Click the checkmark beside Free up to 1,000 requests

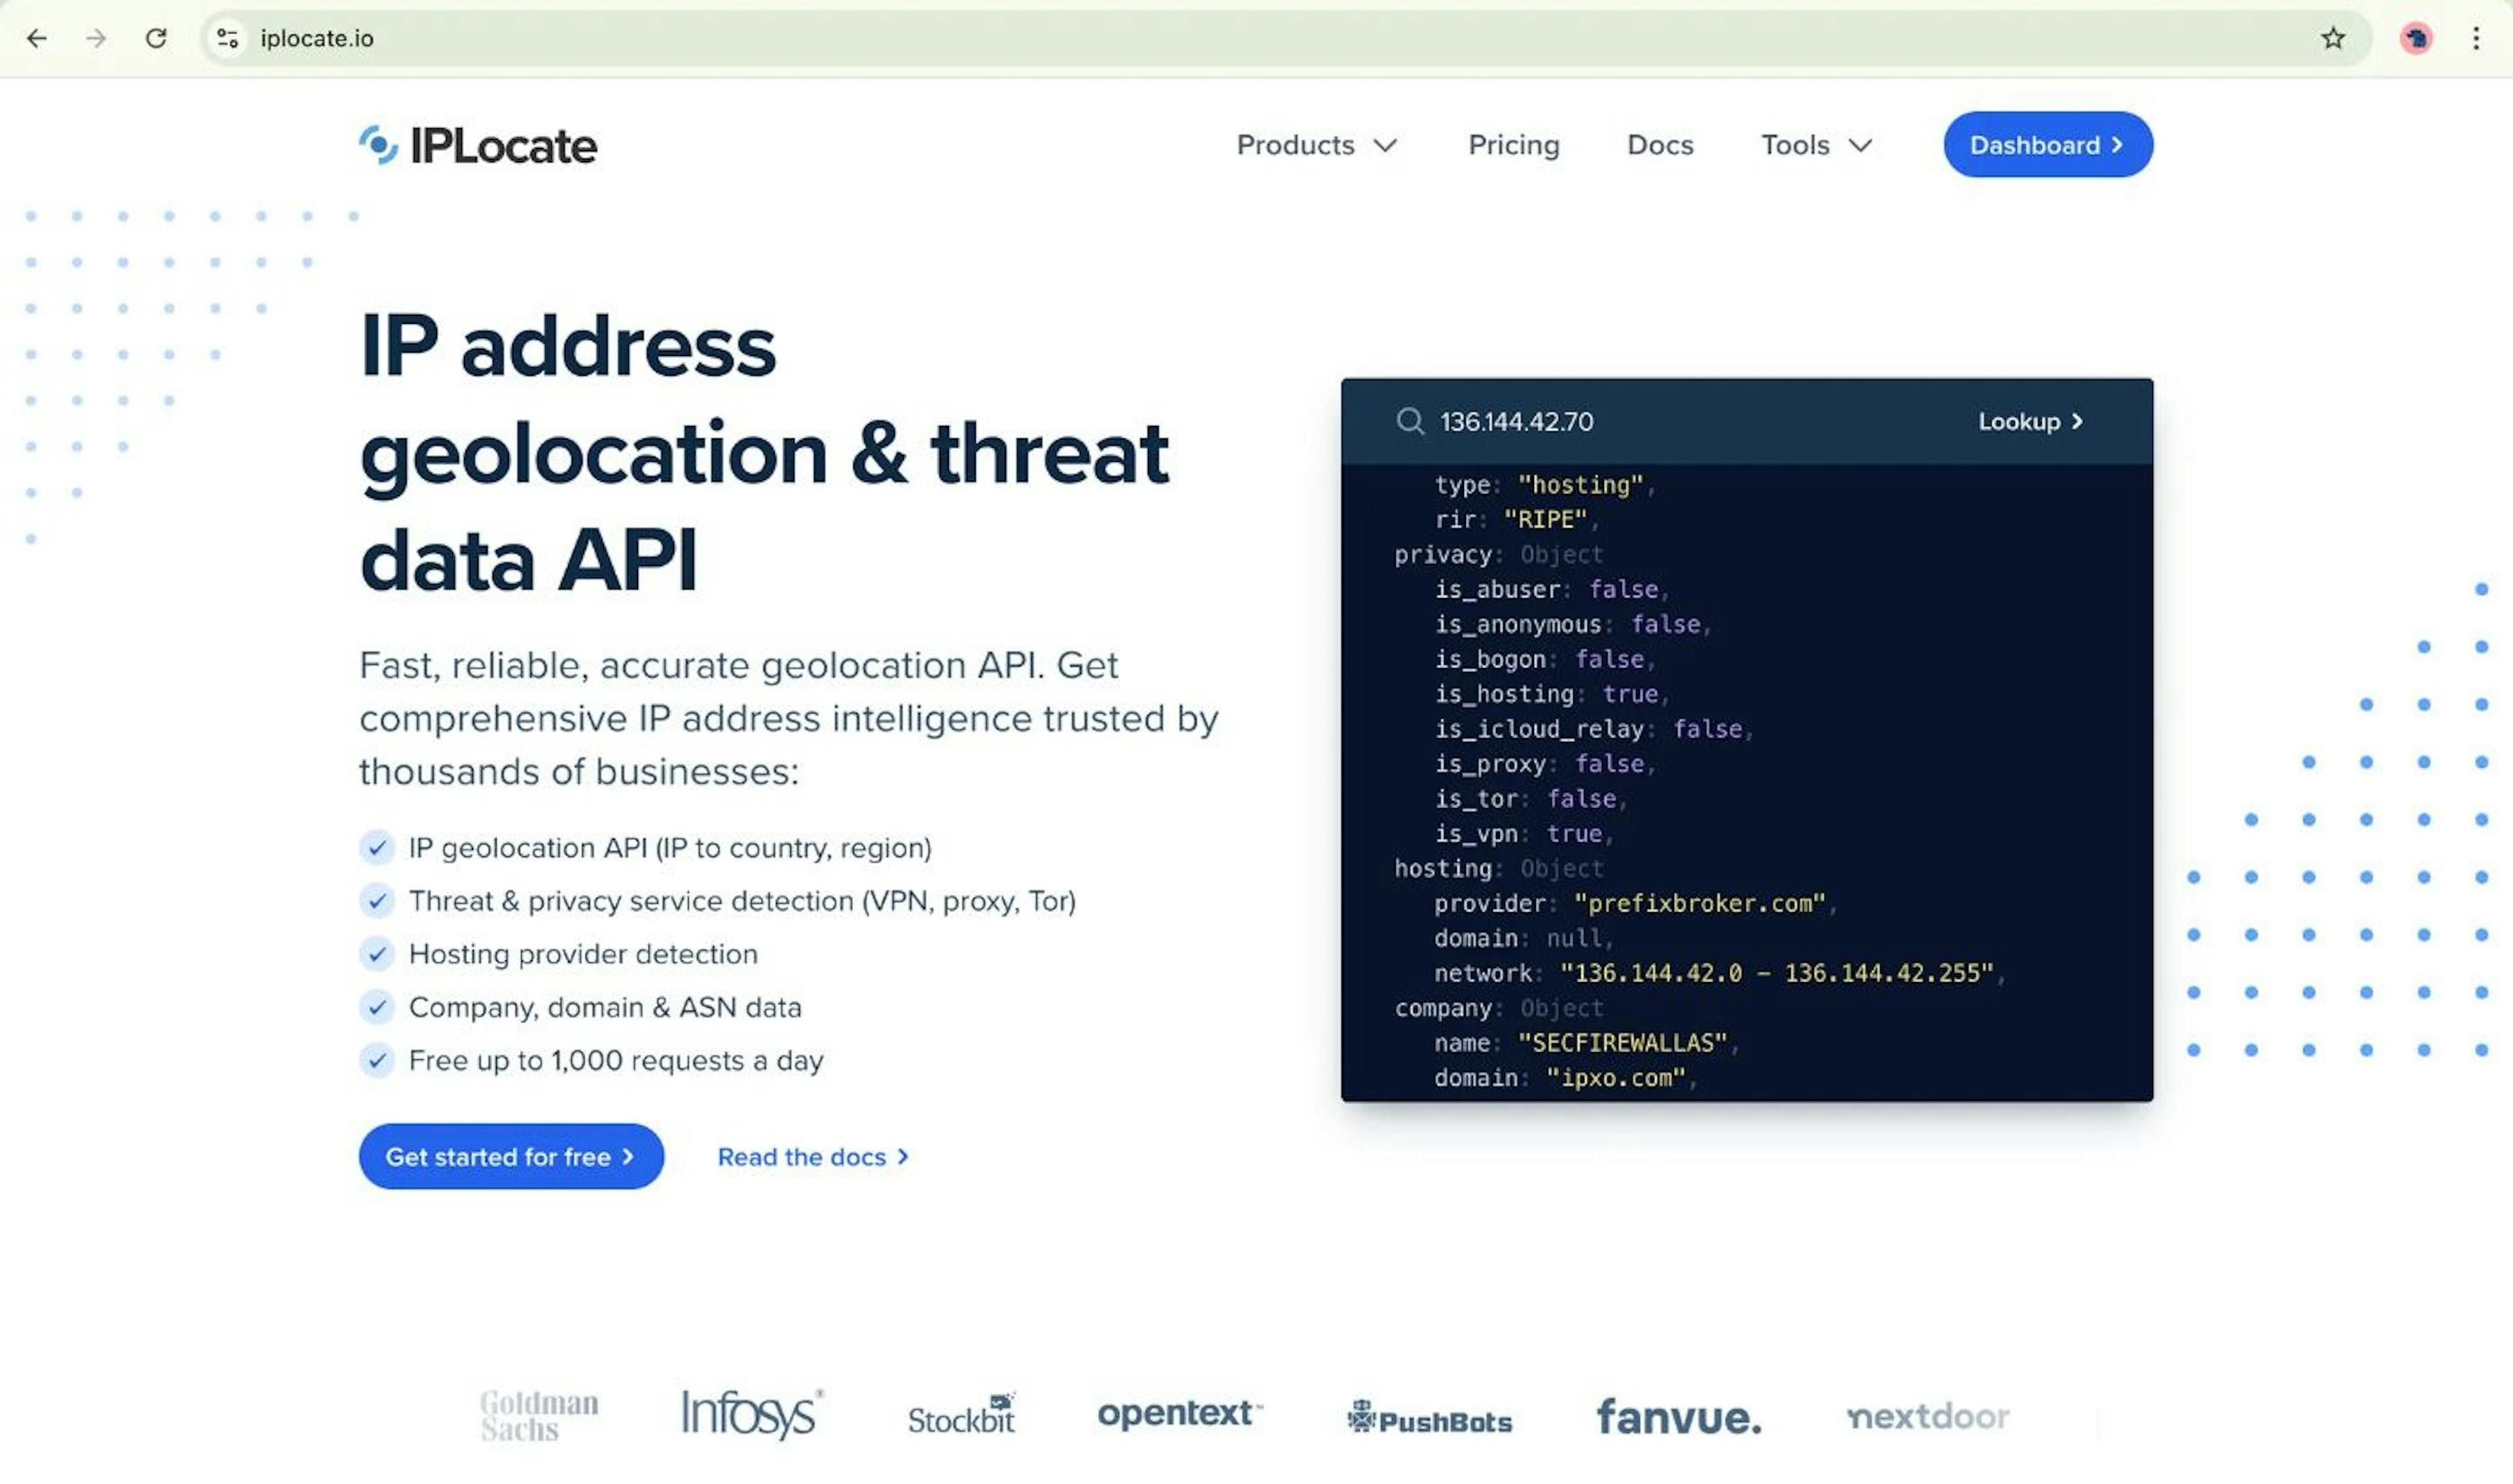(x=377, y=1060)
